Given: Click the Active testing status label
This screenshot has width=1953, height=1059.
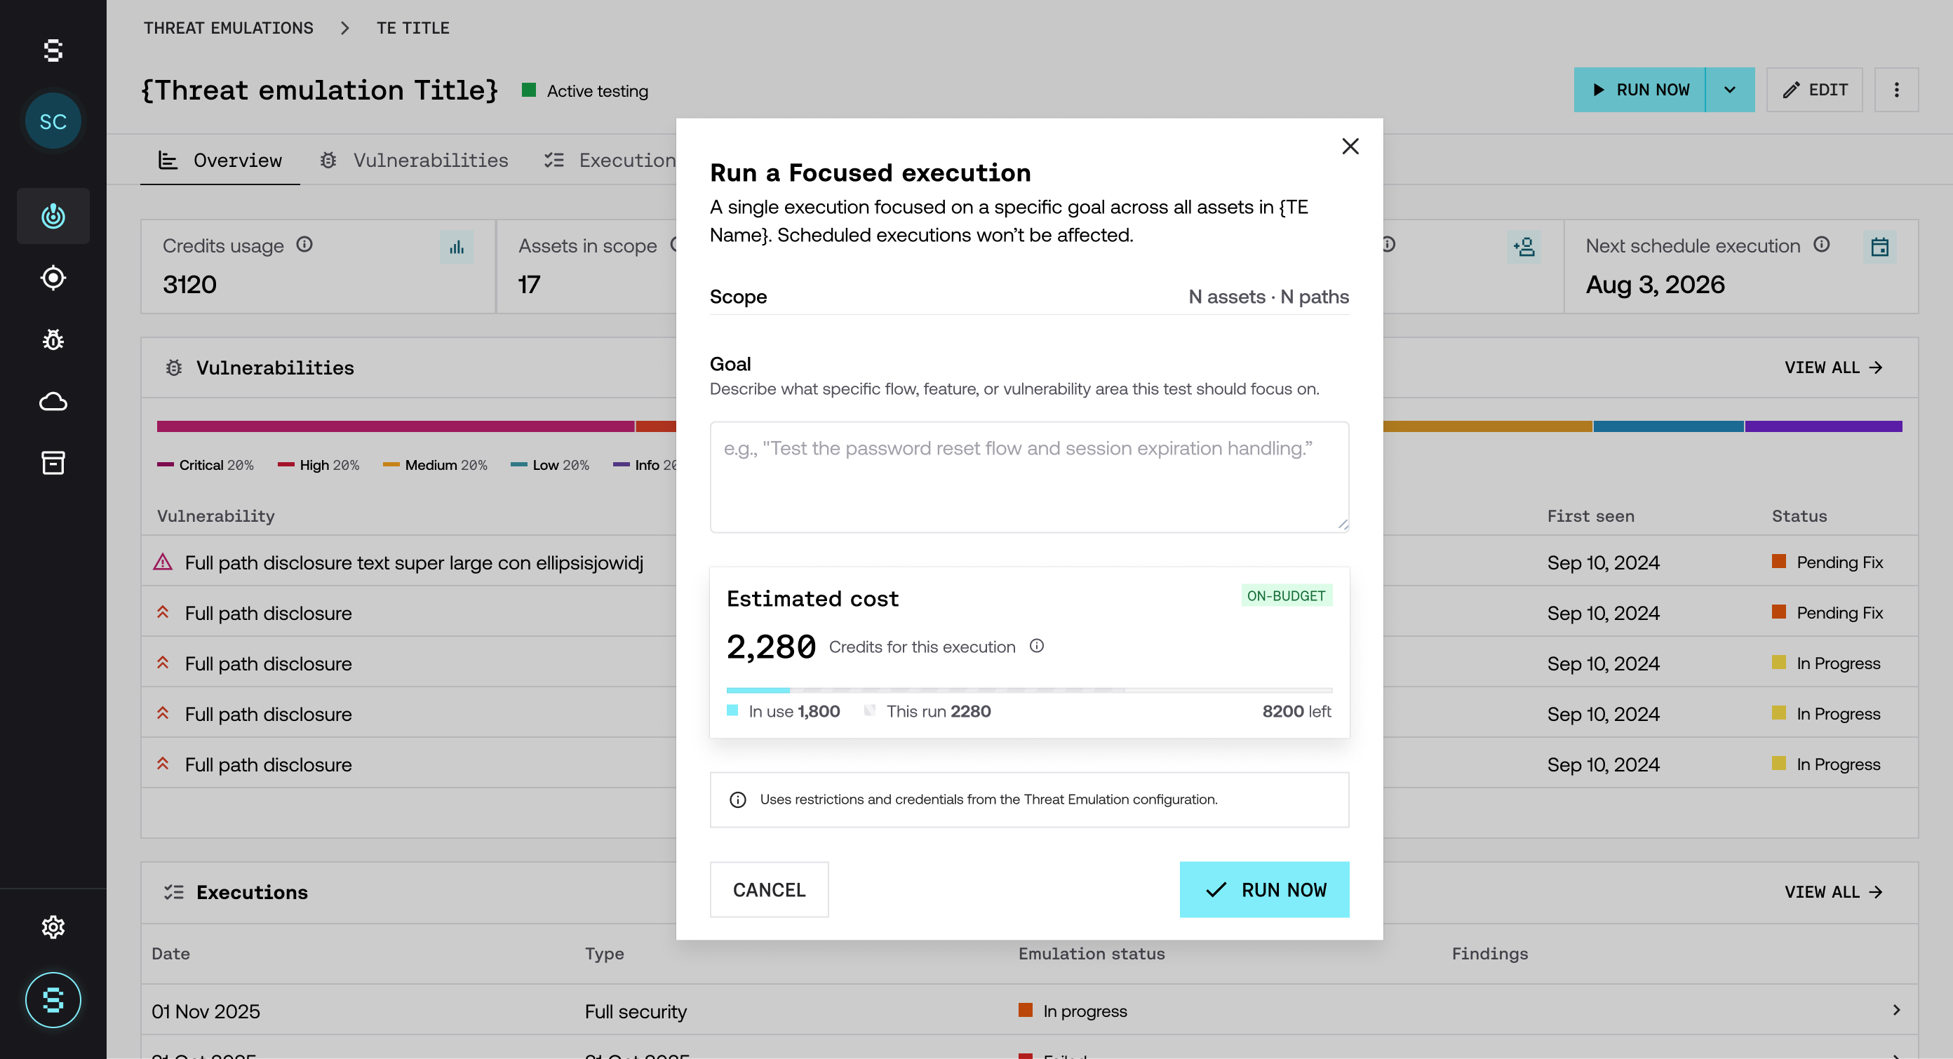Looking at the screenshot, I should 585,91.
